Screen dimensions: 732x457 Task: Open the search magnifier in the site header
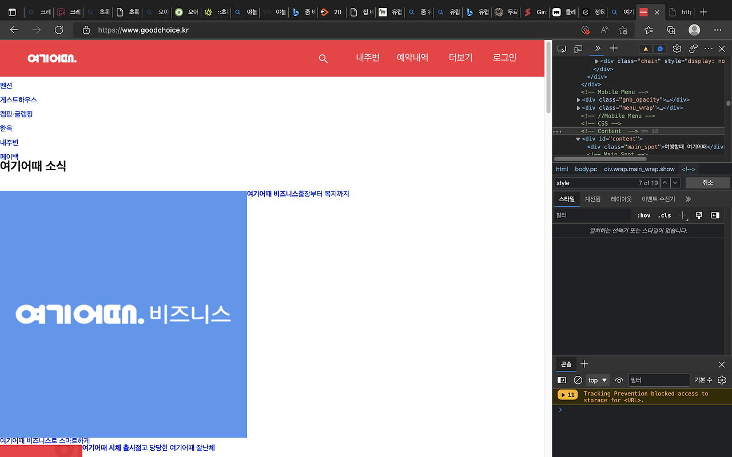[323, 58]
